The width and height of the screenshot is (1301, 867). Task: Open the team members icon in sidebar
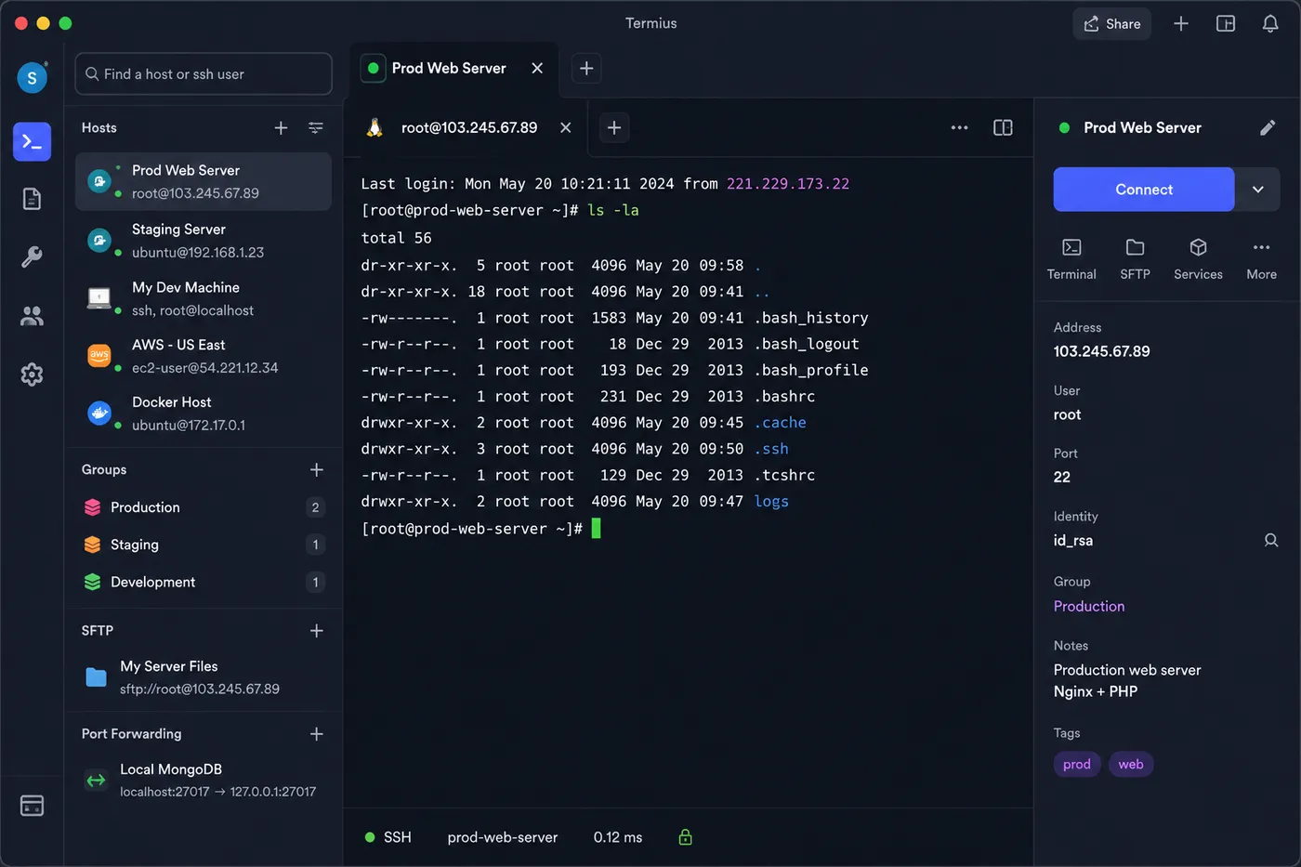point(32,316)
